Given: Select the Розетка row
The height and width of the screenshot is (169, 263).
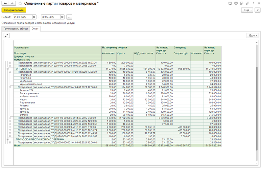Looking at the screenshot, I should tap(117, 106).
